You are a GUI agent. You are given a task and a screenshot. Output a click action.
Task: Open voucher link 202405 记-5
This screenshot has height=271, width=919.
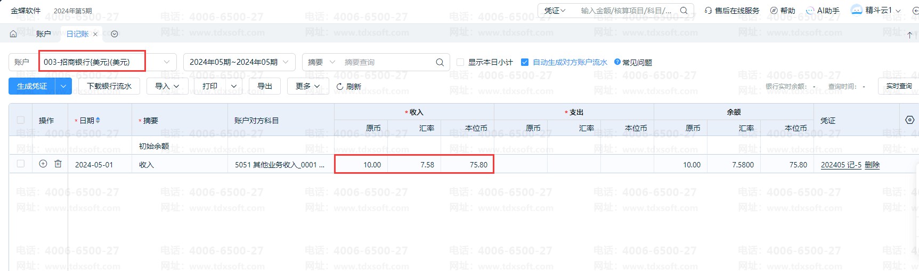pyautogui.click(x=841, y=165)
